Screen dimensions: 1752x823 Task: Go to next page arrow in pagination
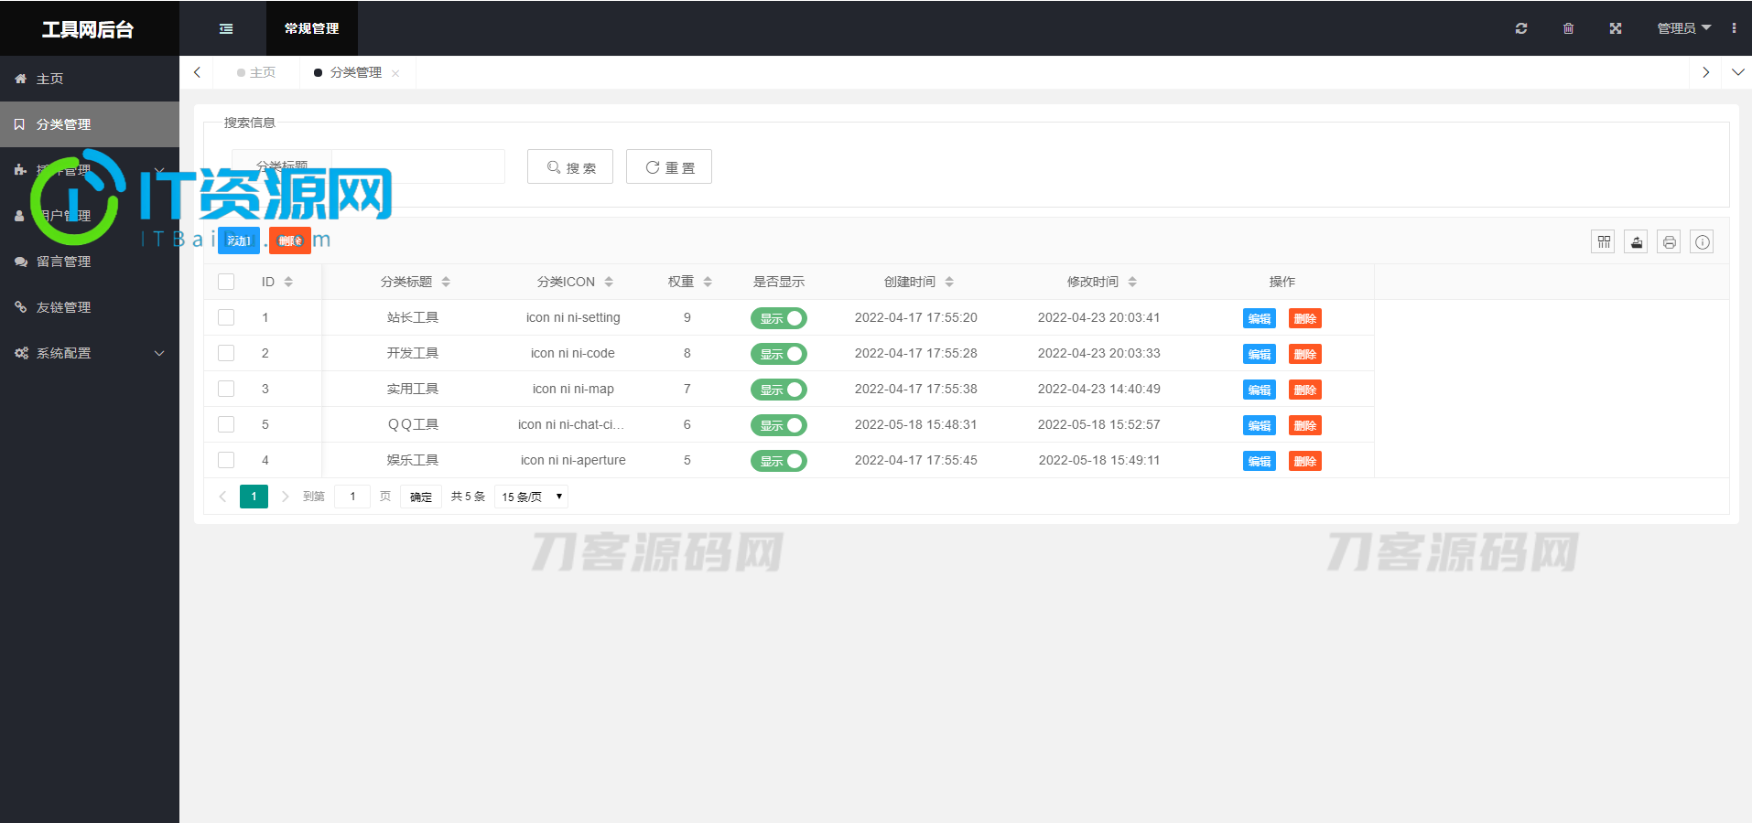pos(285,497)
